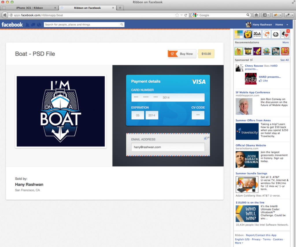296x247 pixels.
Task: Open the Facebook account menu arrow
Action: click(x=287, y=25)
